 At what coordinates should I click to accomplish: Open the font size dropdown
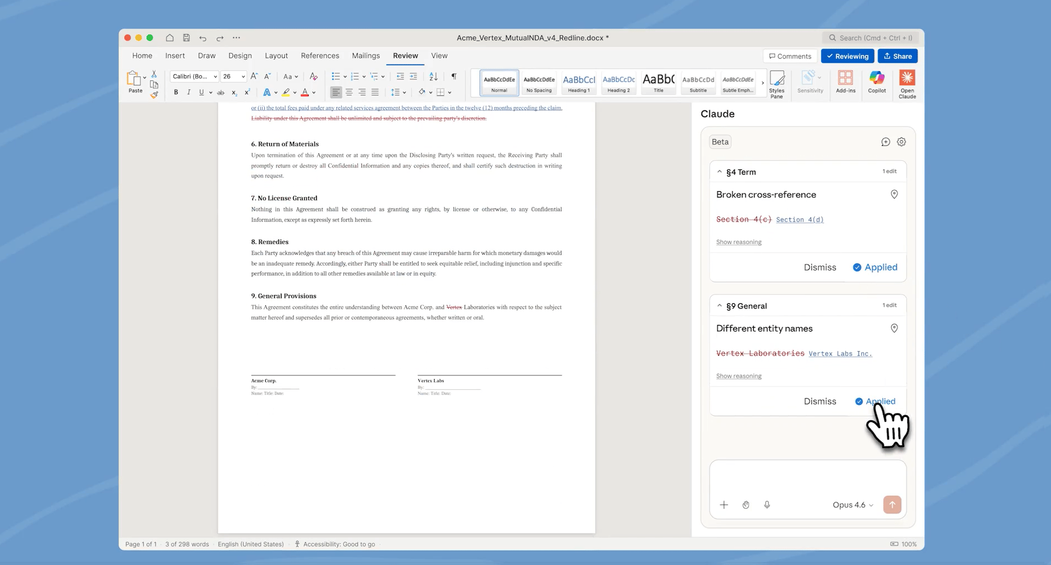pyautogui.click(x=242, y=77)
